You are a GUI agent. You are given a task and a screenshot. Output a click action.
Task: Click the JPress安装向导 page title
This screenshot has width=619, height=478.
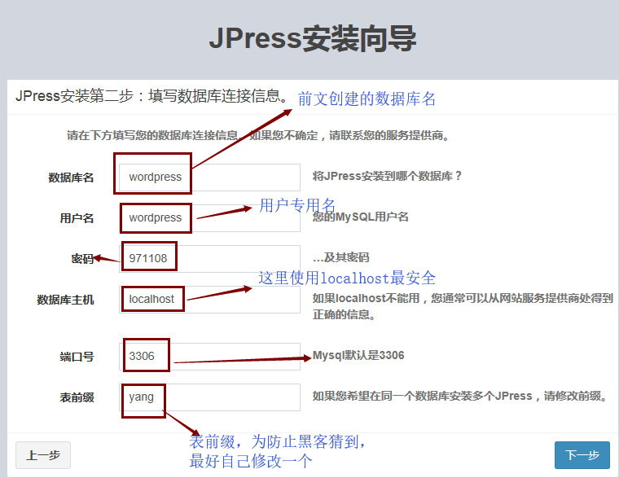click(x=313, y=39)
